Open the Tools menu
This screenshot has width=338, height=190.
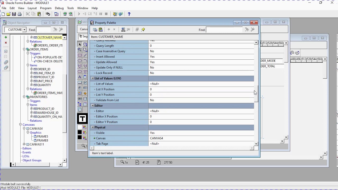coord(71,8)
